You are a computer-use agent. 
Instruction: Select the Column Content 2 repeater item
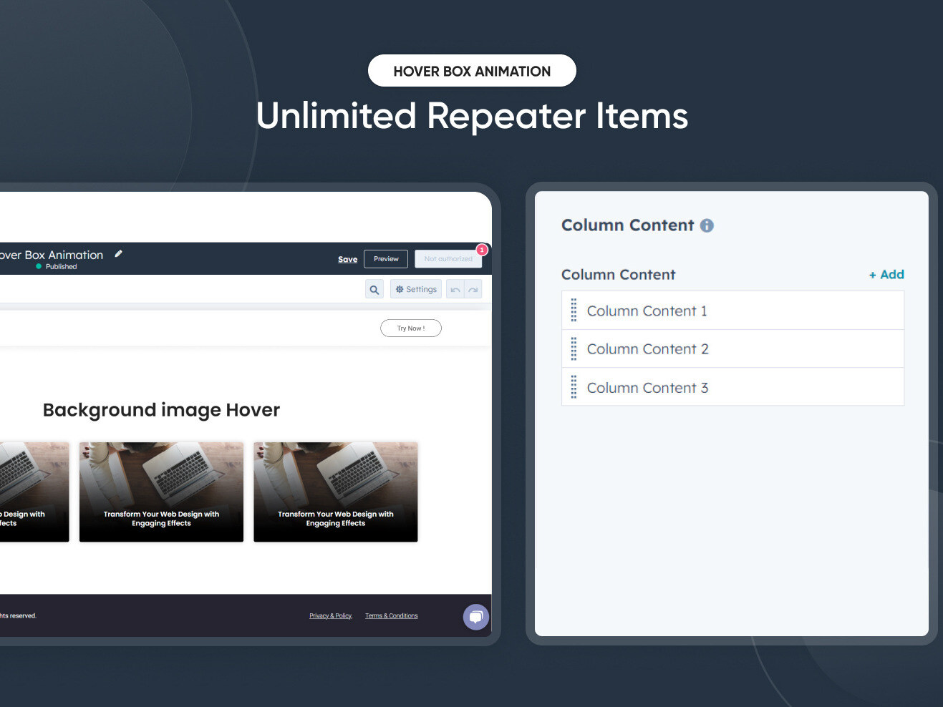647,348
